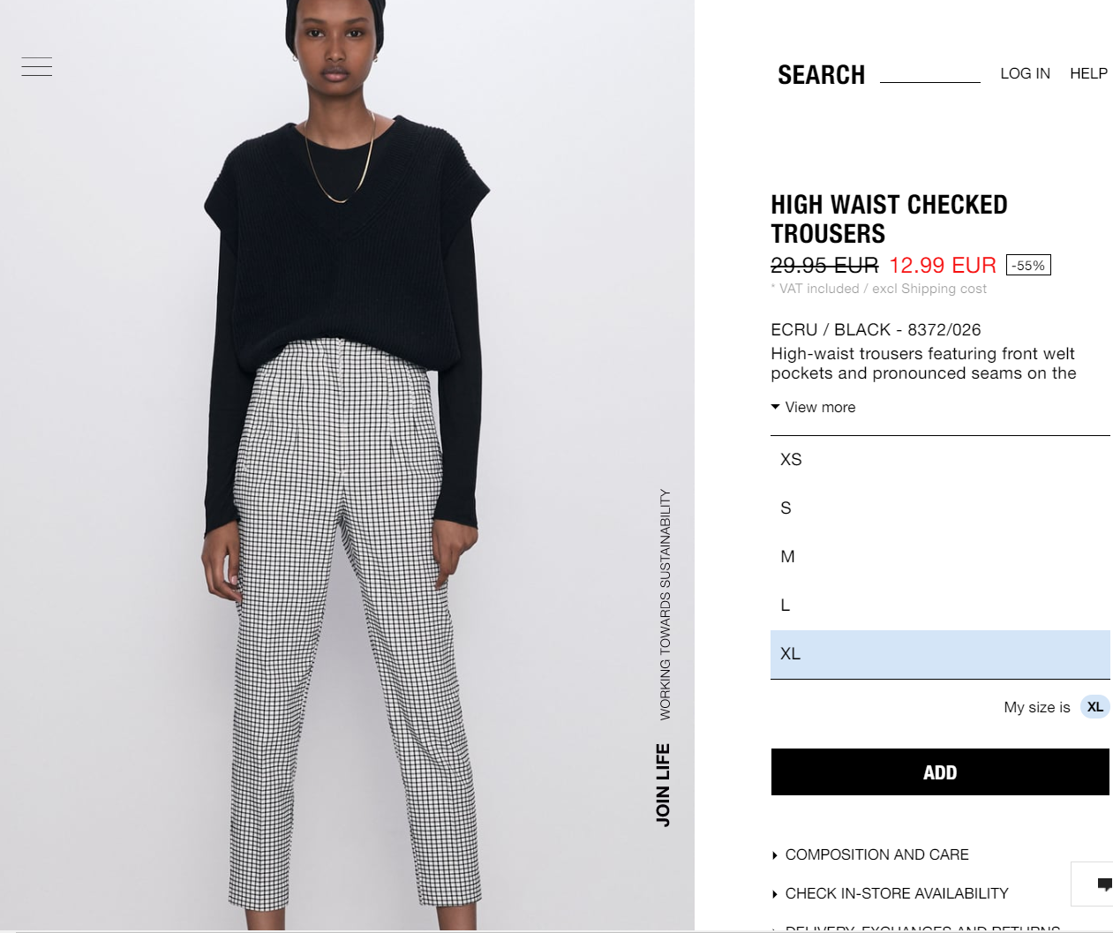
Task: Select size L
Action: [940, 606]
